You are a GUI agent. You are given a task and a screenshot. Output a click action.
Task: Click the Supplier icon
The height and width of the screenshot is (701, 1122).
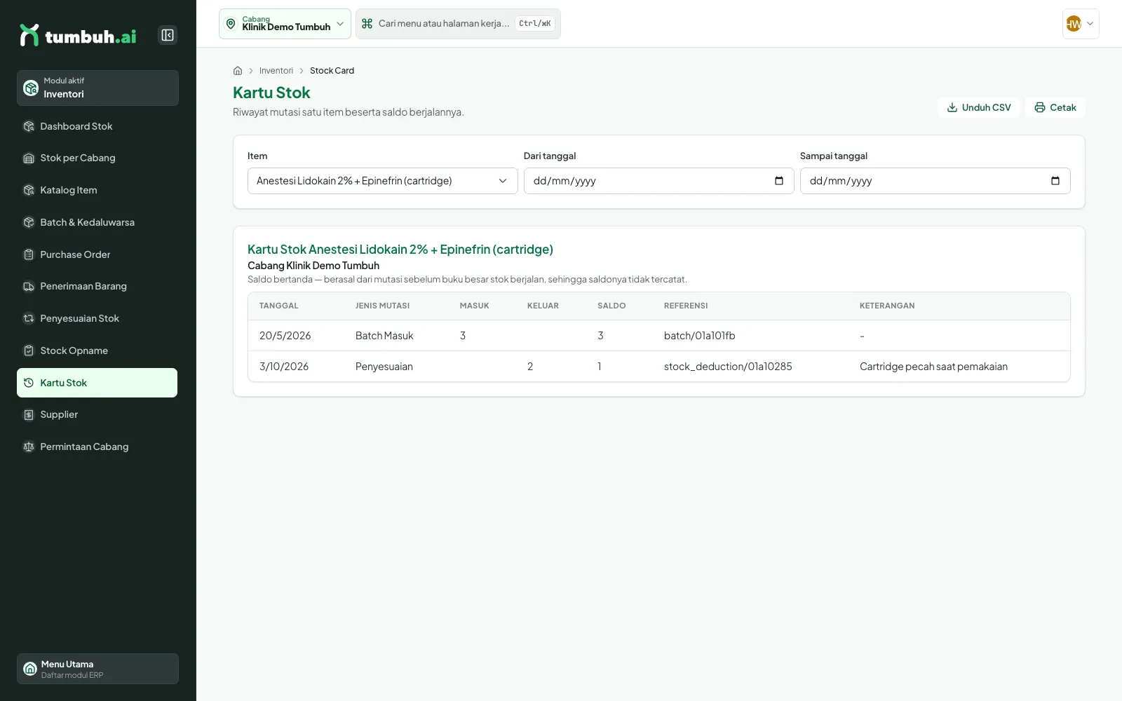point(29,415)
